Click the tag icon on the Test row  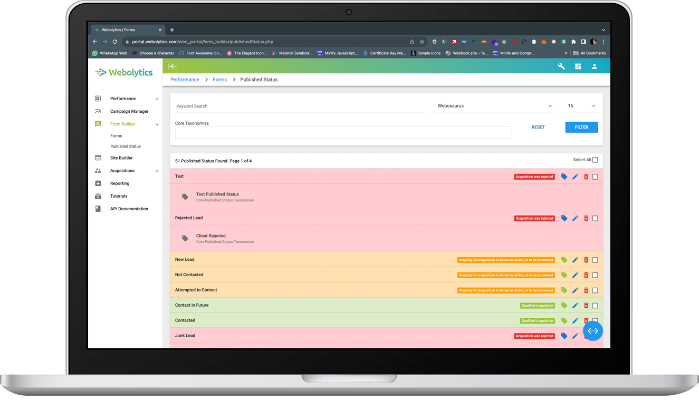point(565,177)
